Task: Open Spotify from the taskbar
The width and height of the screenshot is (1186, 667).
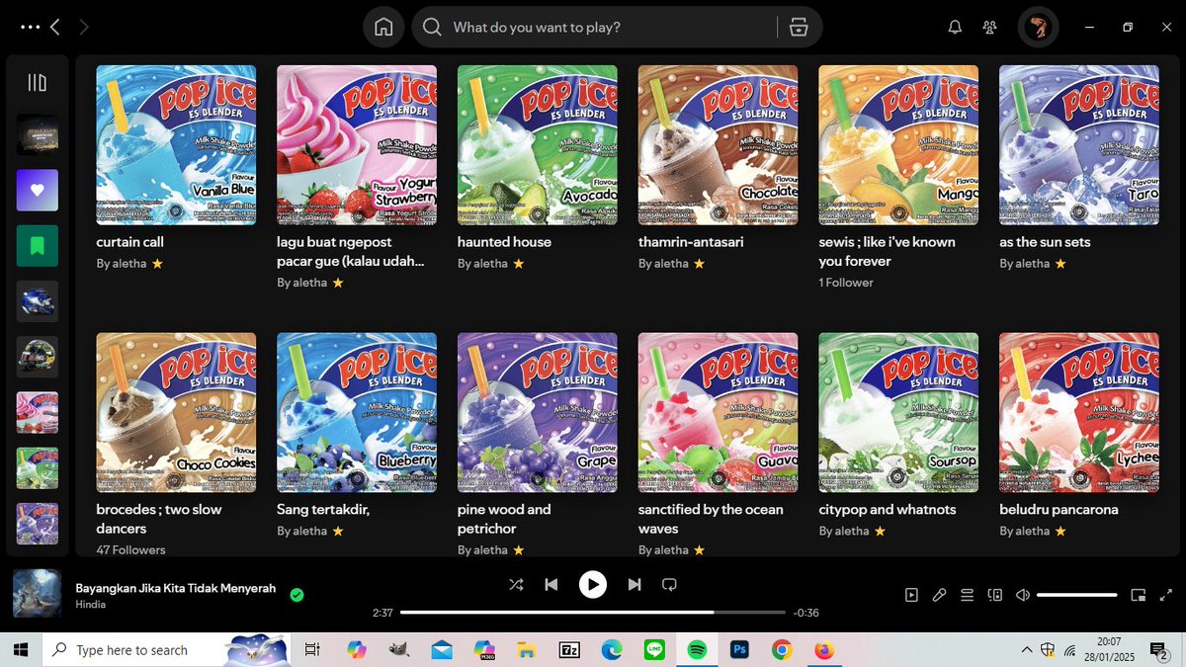Action: tap(697, 650)
